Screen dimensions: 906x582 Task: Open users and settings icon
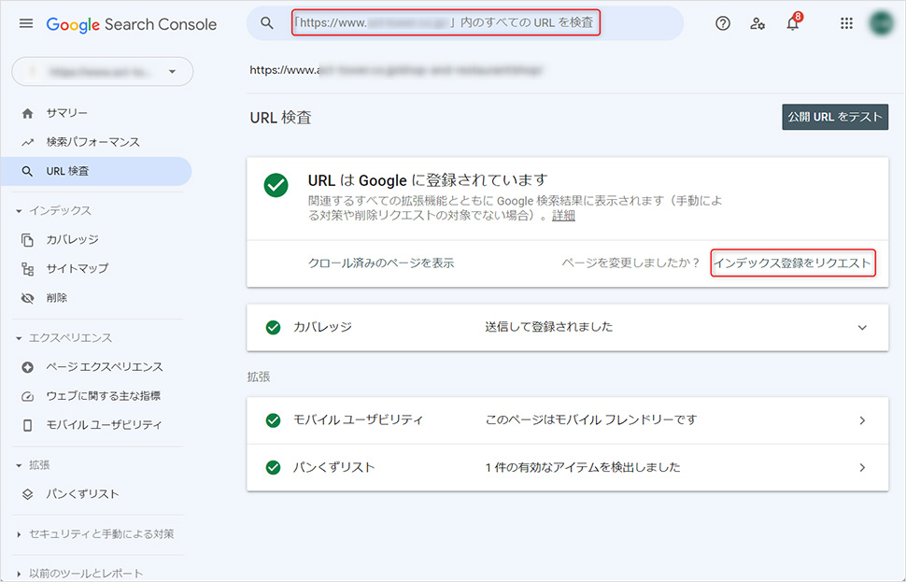click(757, 23)
